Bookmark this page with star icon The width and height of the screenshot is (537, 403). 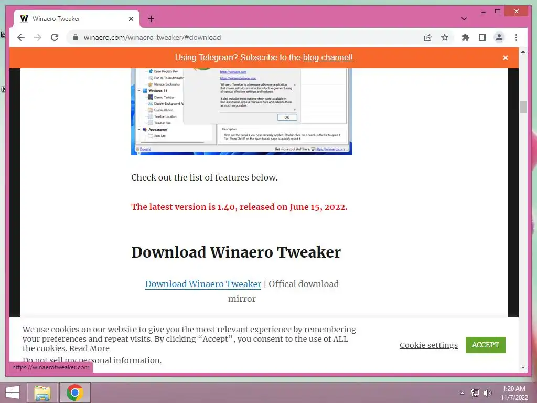445,37
